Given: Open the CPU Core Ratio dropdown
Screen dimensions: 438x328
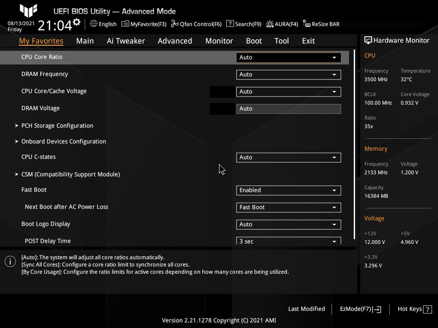Looking at the screenshot, I should coord(289,58).
